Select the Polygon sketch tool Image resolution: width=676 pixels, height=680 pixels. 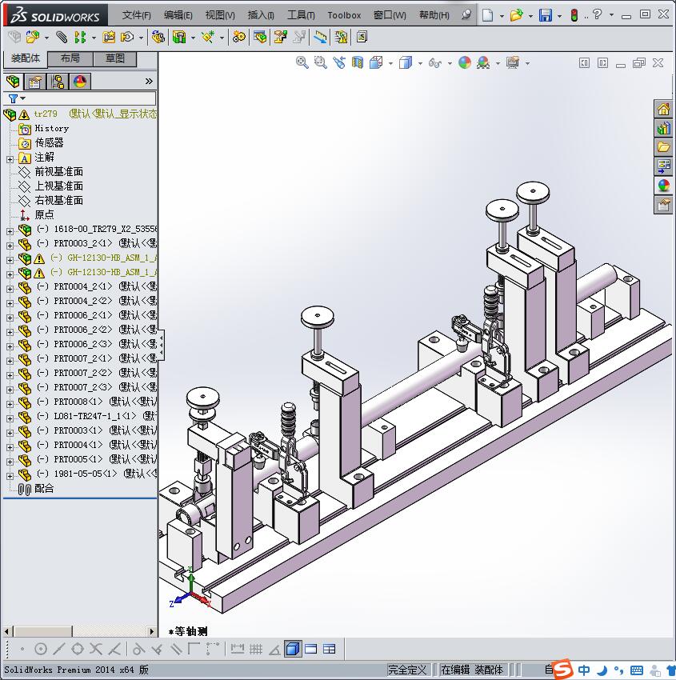[78, 649]
